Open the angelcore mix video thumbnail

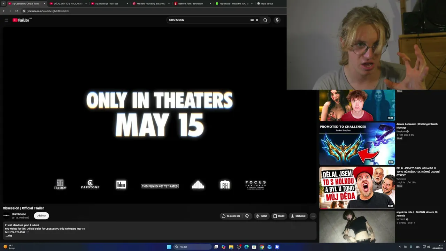coord(357,226)
